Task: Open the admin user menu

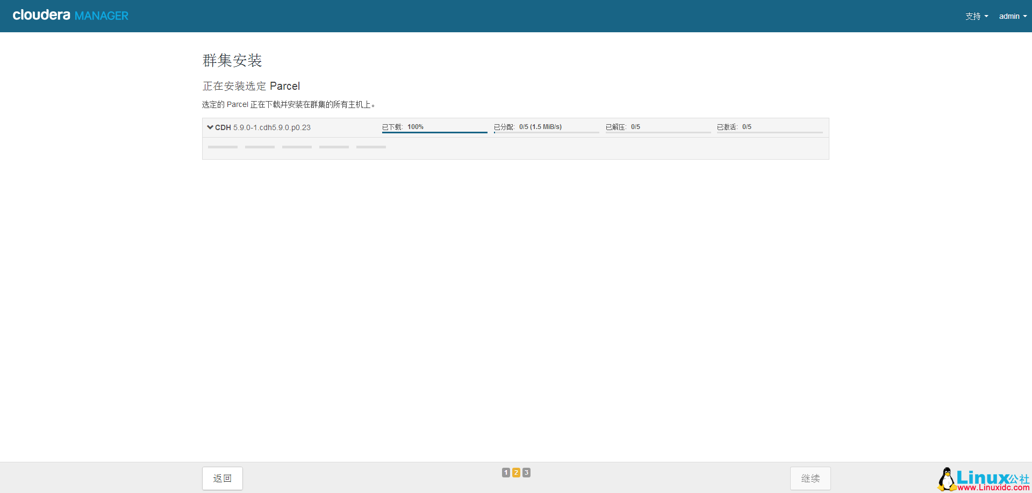Action: 1012,16
